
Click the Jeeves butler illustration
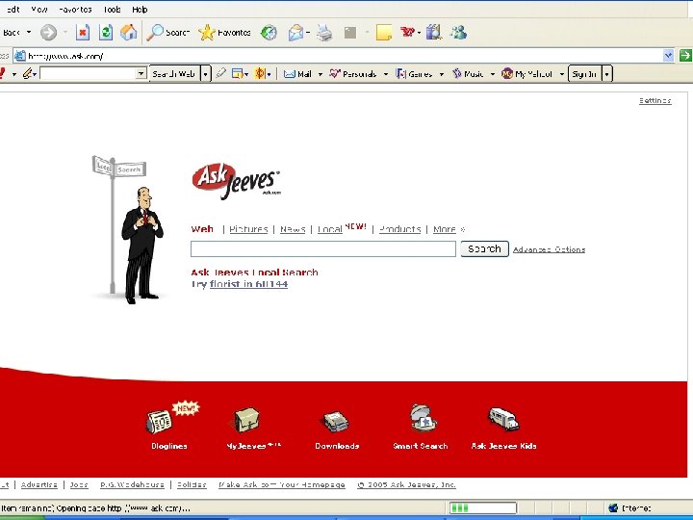click(x=141, y=246)
